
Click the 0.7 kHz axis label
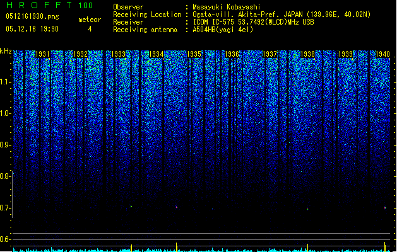(6, 208)
